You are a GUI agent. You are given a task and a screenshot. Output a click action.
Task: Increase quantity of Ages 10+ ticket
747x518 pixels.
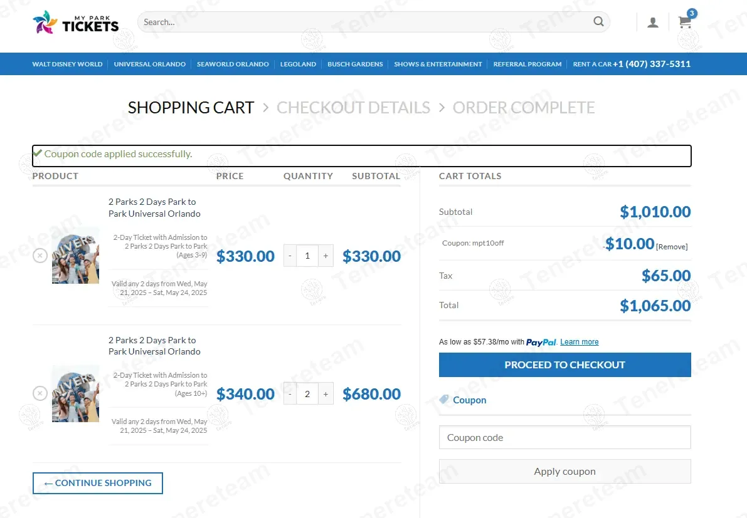pos(326,394)
